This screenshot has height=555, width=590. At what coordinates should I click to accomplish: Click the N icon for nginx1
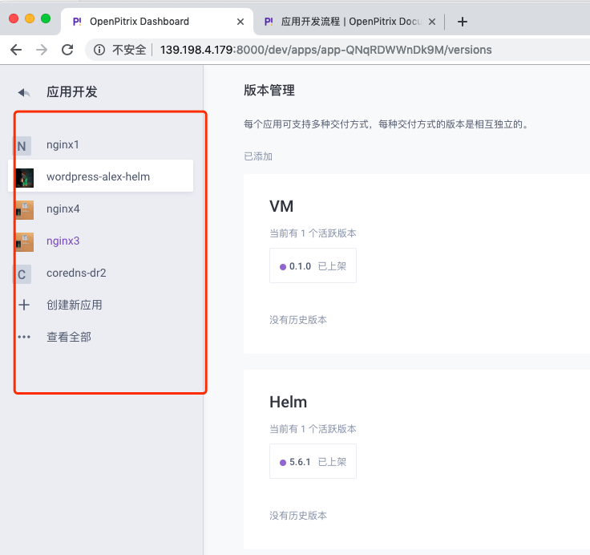[x=22, y=146]
